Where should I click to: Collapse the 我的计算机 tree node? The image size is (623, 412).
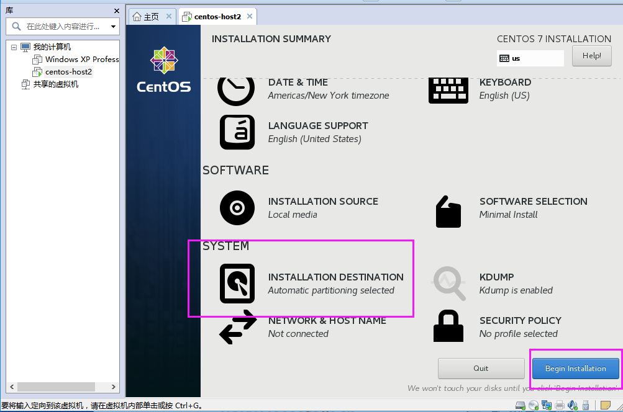tap(14, 47)
